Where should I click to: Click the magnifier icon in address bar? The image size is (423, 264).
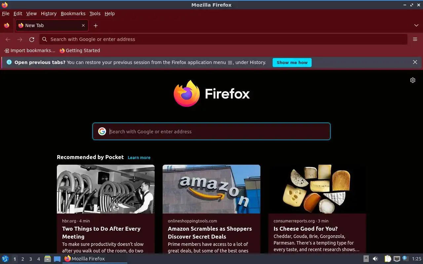tap(45, 39)
